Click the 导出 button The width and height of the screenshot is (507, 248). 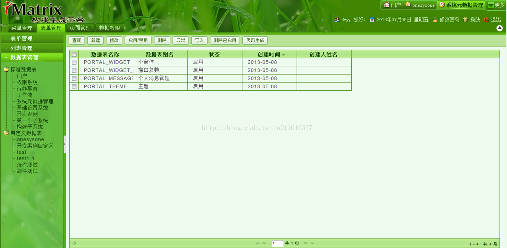[181, 40]
